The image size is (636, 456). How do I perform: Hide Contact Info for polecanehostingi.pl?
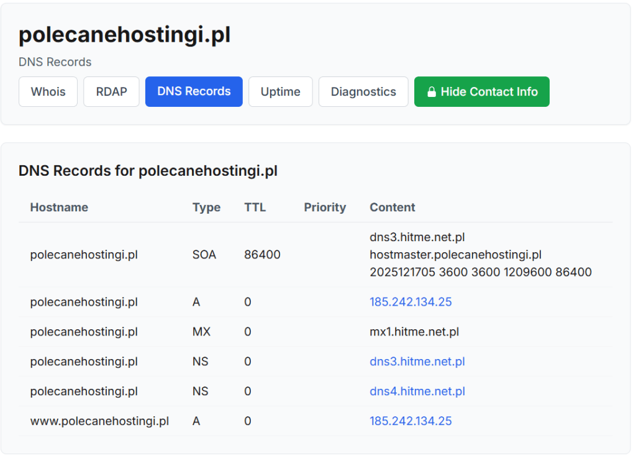[481, 91]
